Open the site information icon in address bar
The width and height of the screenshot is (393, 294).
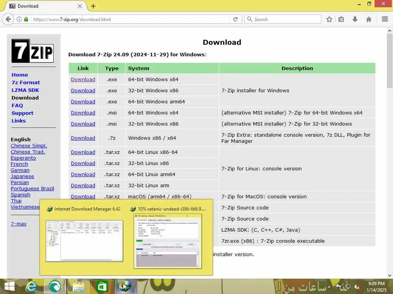pos(19,19)
